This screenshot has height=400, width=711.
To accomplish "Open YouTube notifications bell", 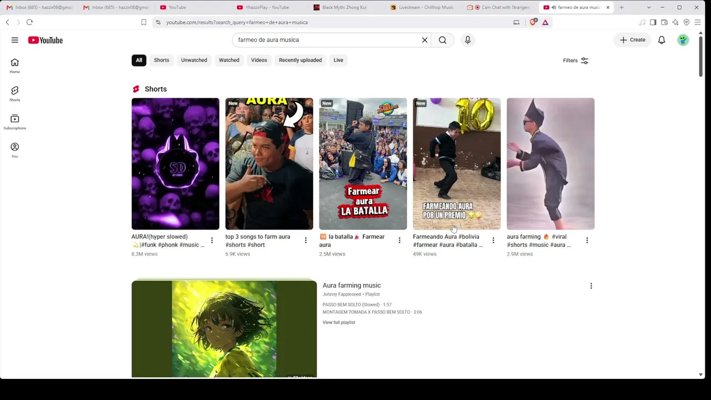I will [662, 40].
